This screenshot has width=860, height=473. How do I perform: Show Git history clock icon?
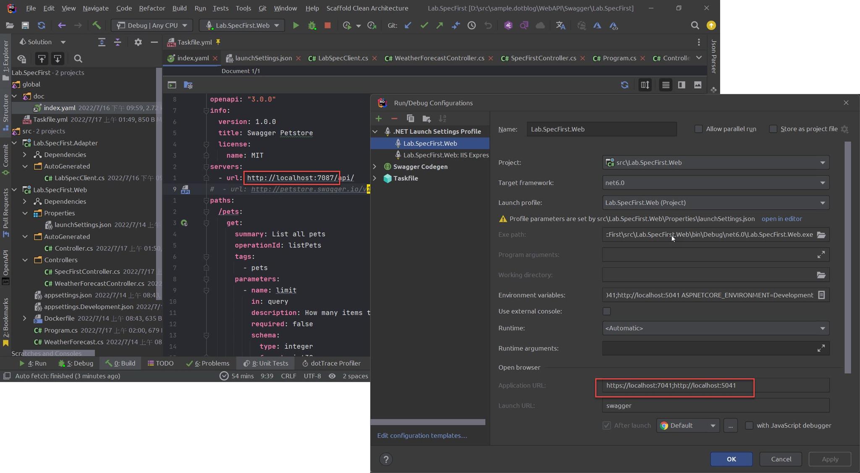472,26
